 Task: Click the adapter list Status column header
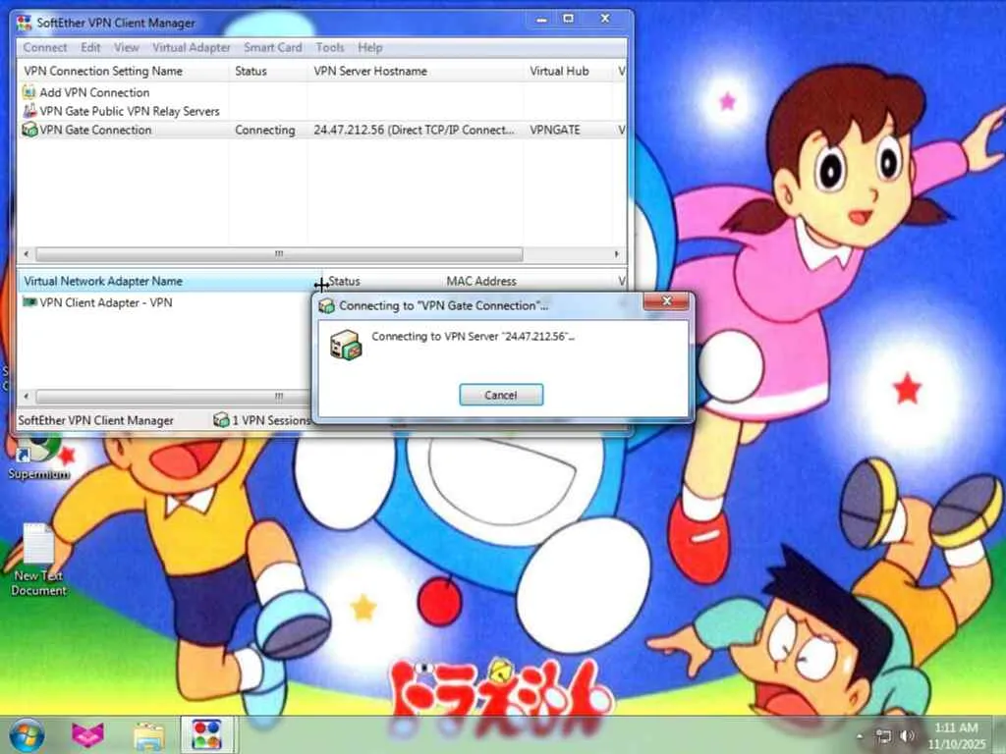coord(381,282)
